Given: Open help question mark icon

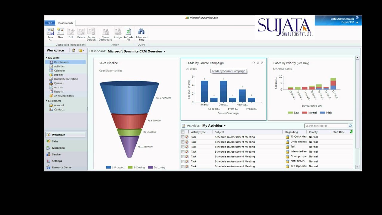Looking at the screenshot, I should click(357, 18).
